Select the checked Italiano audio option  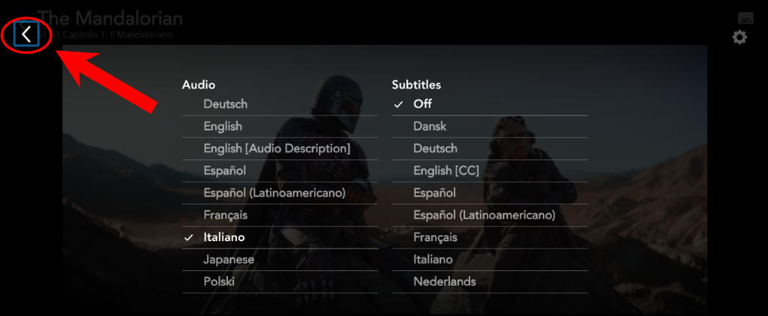pyautogui.click(x=280, y=237)
